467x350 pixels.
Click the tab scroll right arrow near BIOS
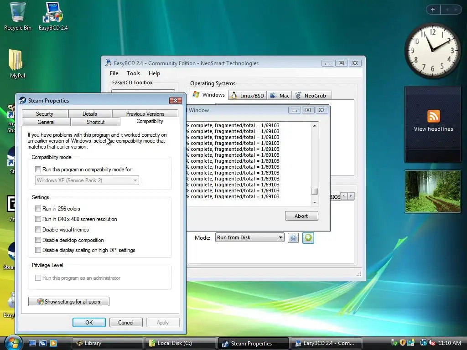click(x=351, y=196)
